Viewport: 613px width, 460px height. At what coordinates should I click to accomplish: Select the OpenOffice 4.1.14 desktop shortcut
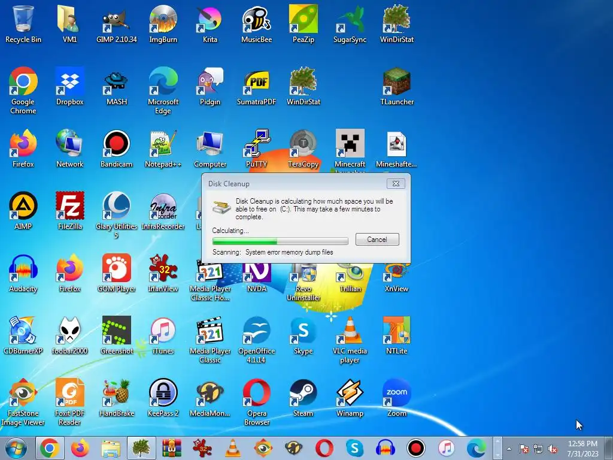click(x=256, y=340)
